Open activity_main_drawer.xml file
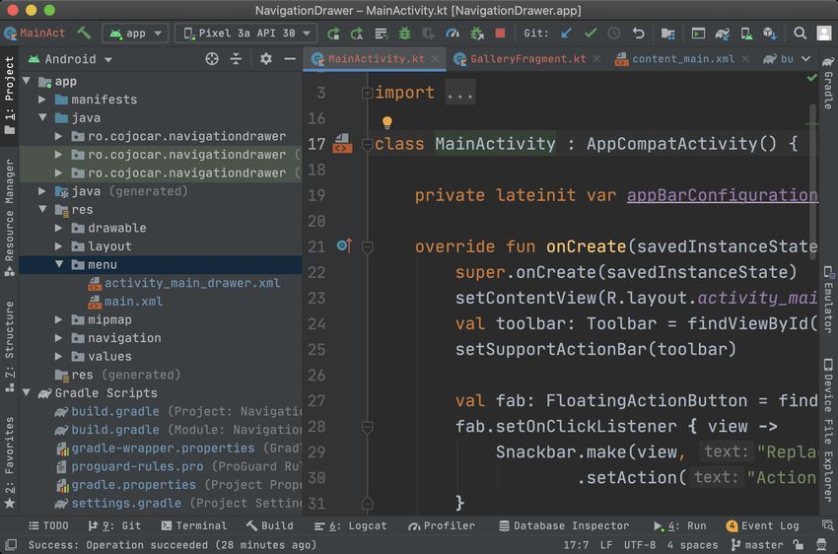Viewport: 838px width, 554px height. [184, 283]
